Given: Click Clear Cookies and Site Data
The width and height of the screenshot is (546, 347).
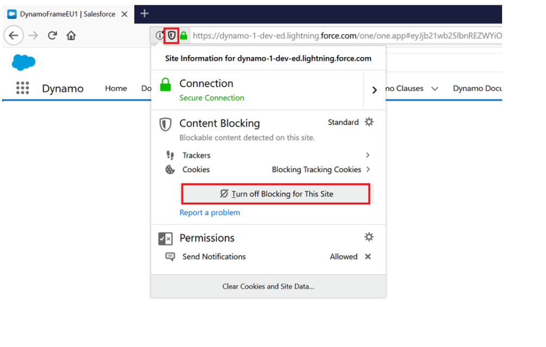Looking at the screenshot, I should pyautogui.click(x=268, y=286).
